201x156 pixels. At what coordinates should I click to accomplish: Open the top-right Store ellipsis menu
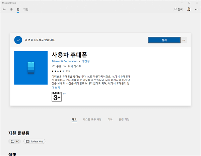pyautogui.click(x=196, y=9)
